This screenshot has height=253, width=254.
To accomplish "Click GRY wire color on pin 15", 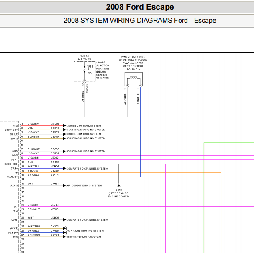I will (31, 183).
